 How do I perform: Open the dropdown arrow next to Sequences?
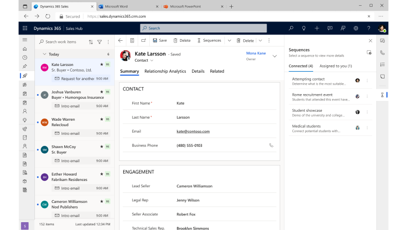(x=229, y=41)
